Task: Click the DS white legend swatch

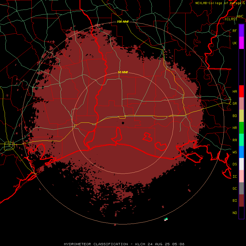Action: [241, 164]
